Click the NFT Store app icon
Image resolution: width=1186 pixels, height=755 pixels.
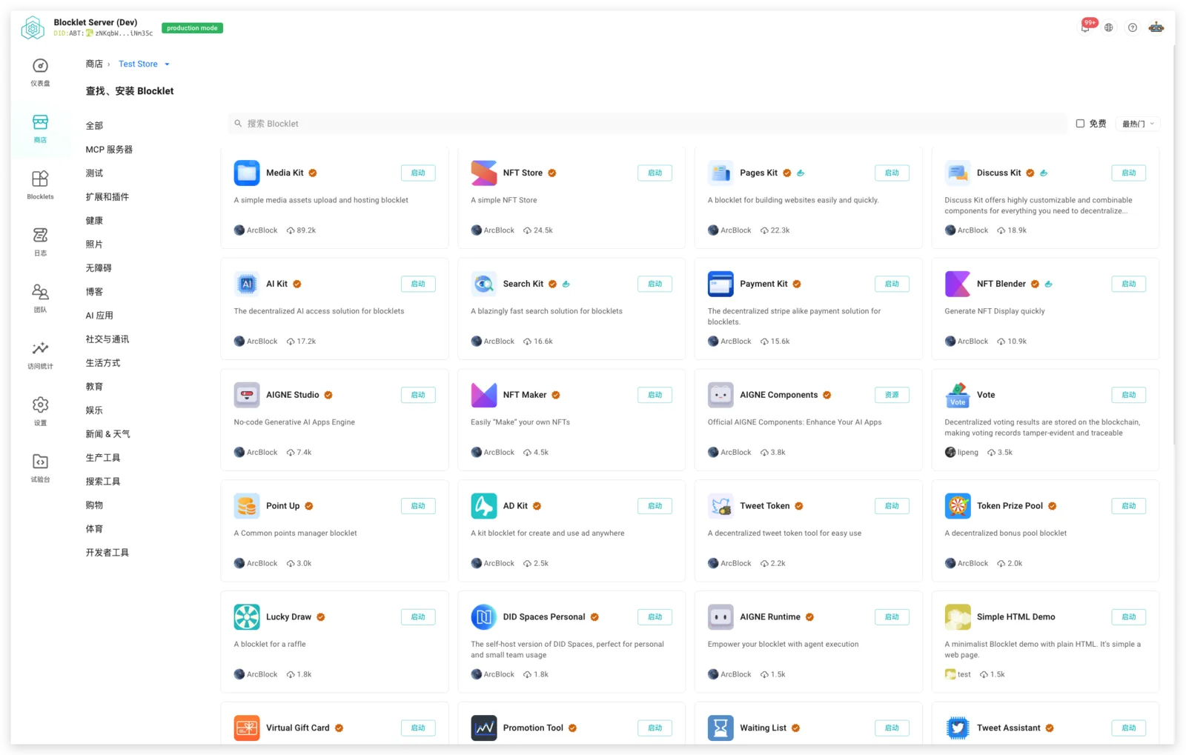(x=484, y=173)
